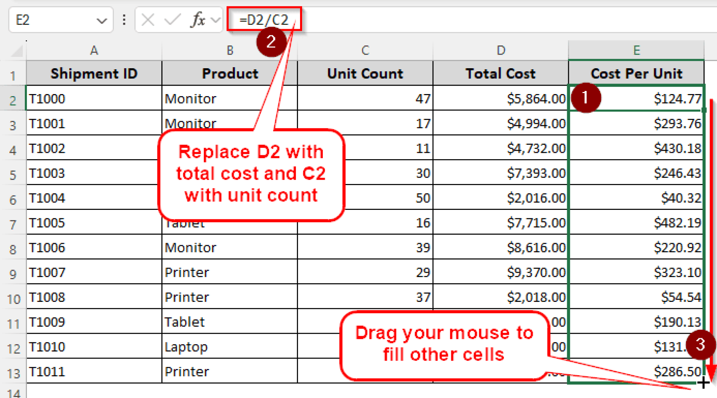The height and width of the screenshot is (398, 717).
Task: Click the row 13 header number
Action: [13, 372]
